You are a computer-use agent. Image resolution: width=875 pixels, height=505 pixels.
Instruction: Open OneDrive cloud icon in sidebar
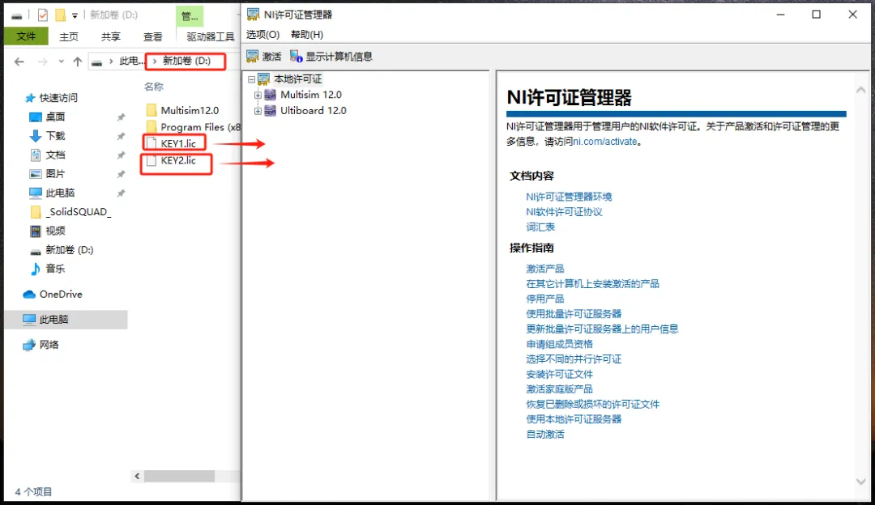click(29, 295)
